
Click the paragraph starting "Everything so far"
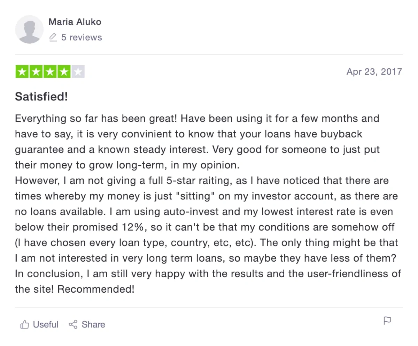(198, 142)
